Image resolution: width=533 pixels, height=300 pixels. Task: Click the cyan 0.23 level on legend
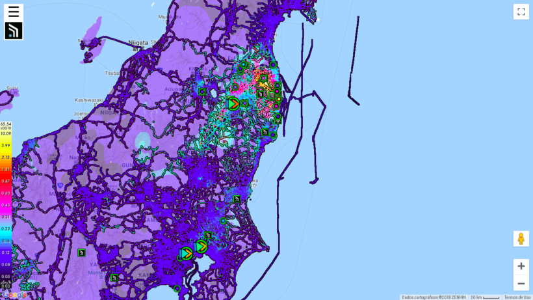pyautogui.click(x=6, y=228)
